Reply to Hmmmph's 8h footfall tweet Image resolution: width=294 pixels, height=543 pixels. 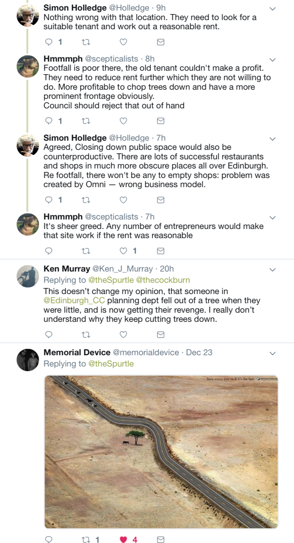(49, 121)
